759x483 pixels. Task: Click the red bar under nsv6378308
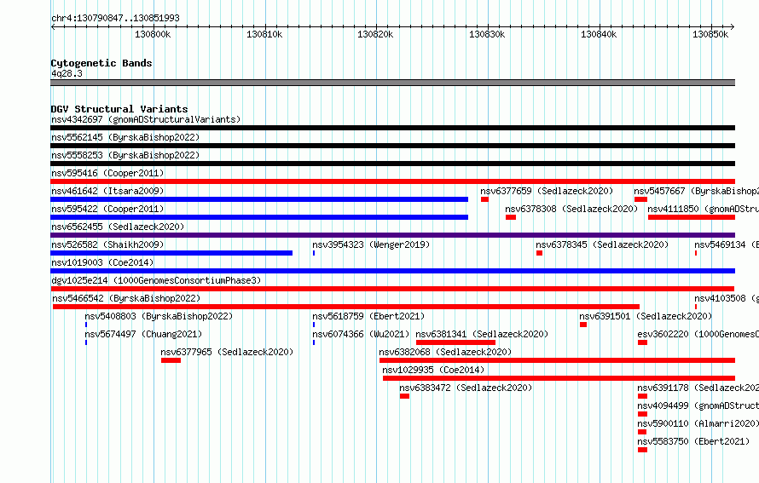(x=511, y=217)
